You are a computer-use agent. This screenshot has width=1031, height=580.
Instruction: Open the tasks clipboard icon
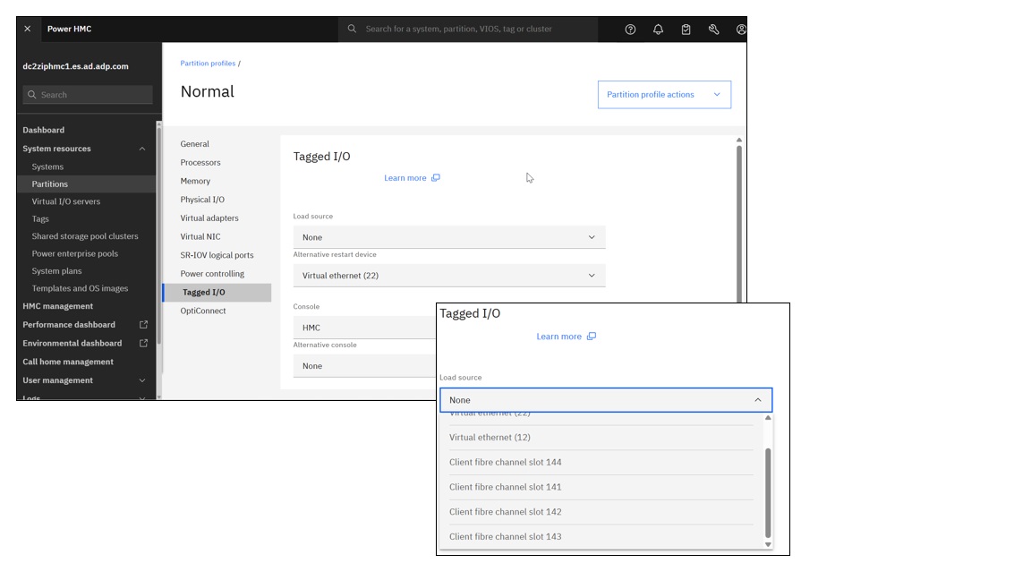(x=686, y=30)
